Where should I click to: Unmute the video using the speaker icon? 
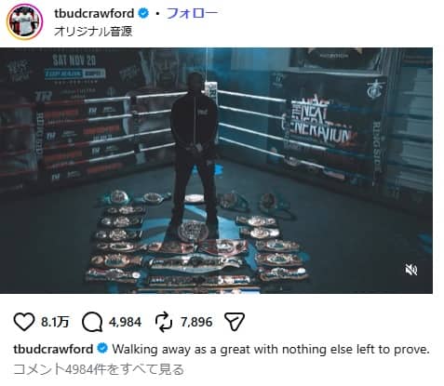[411, 270]
